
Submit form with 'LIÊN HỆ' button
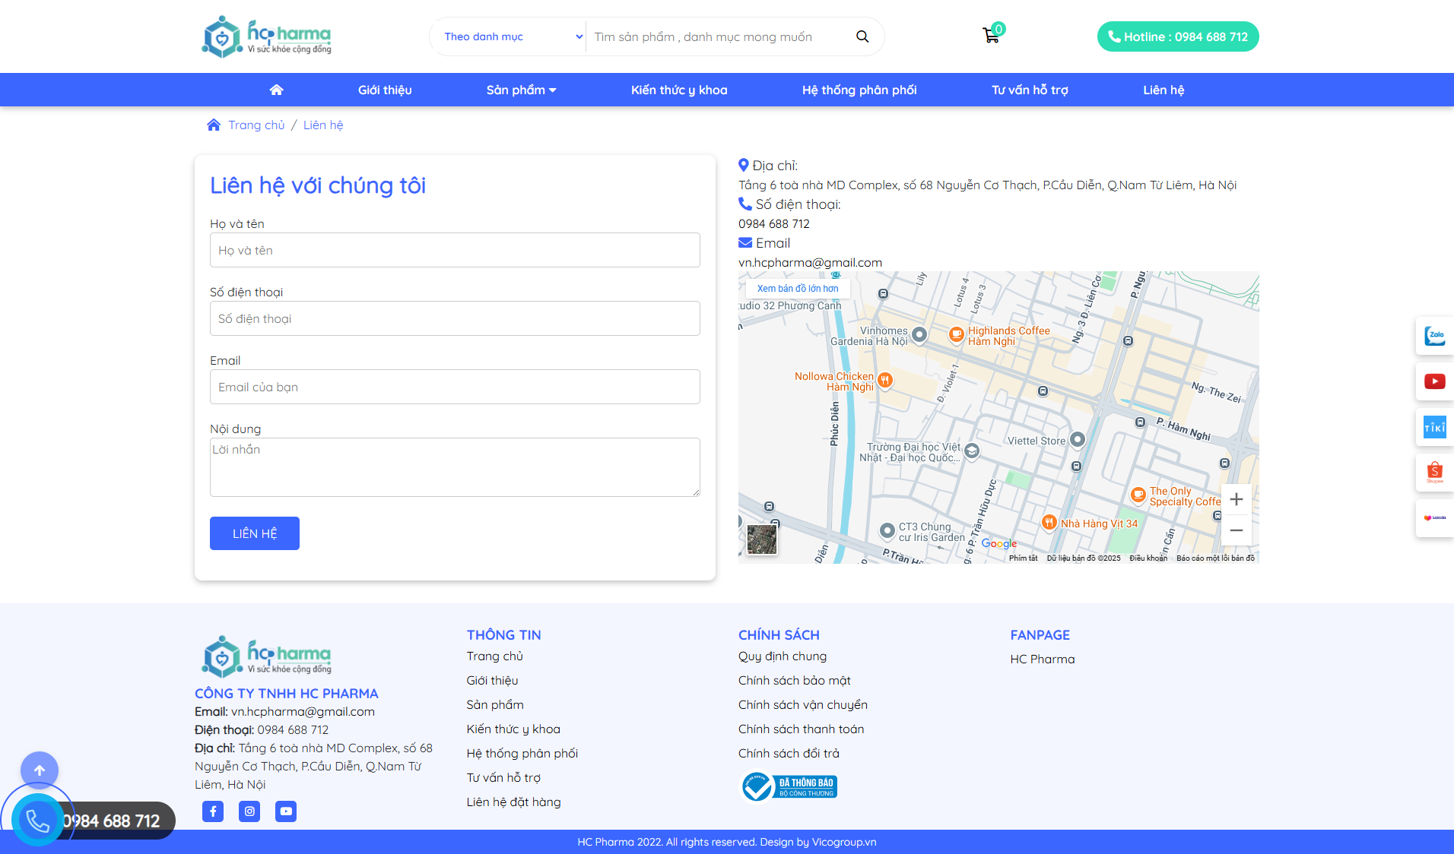pyautogui.click(x=255, y=533)
